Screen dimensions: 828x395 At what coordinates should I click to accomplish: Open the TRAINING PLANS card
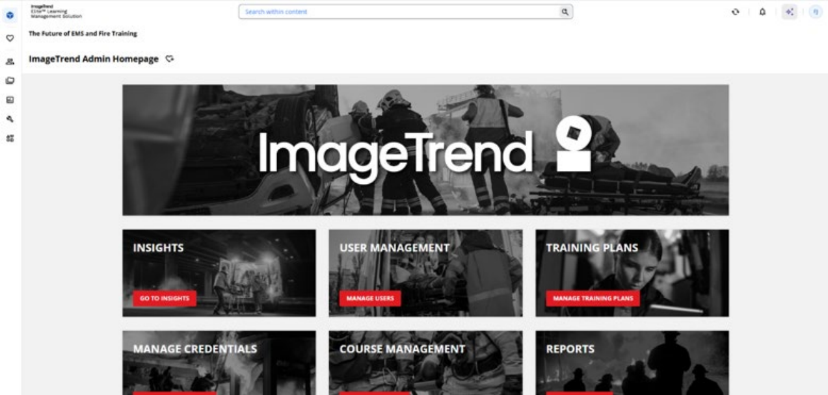(632, 273)
